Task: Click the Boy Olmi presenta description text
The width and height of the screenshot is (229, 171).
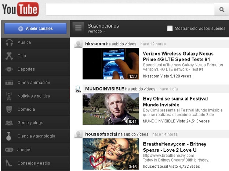Action: (x=183, y=113)
